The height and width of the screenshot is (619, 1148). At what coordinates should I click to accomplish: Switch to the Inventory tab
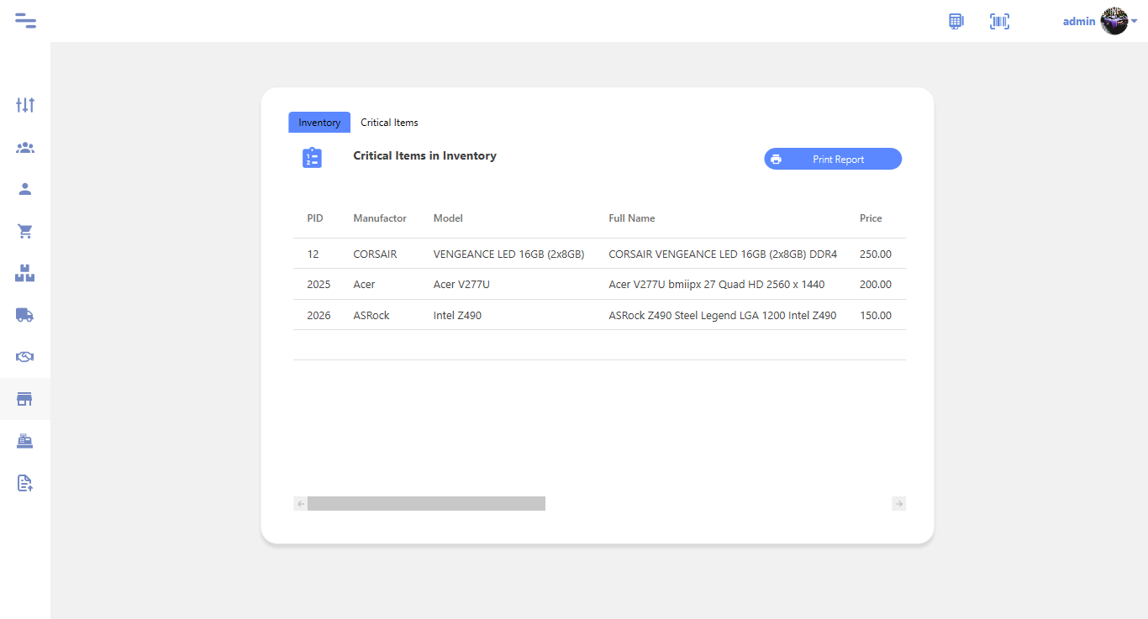pyautogui.click(x=319, y=123)
